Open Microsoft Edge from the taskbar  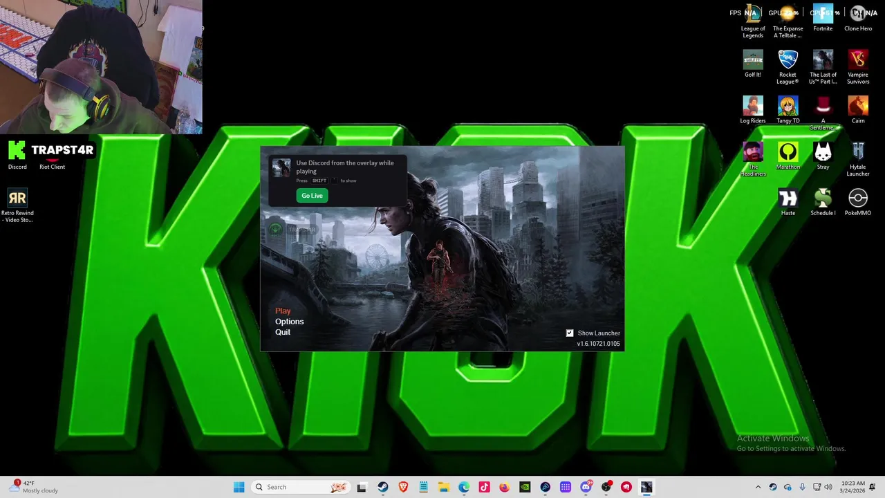point(464,487)
